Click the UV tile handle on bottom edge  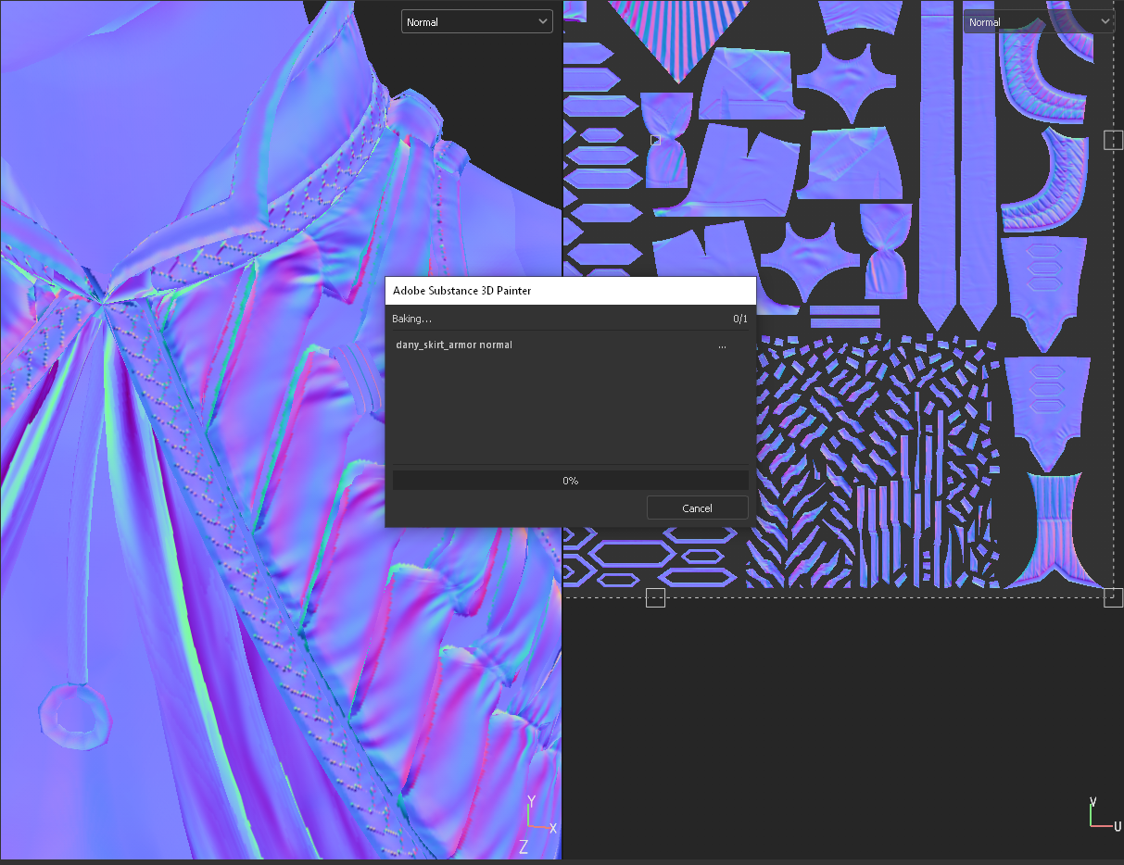pos(655,597)
